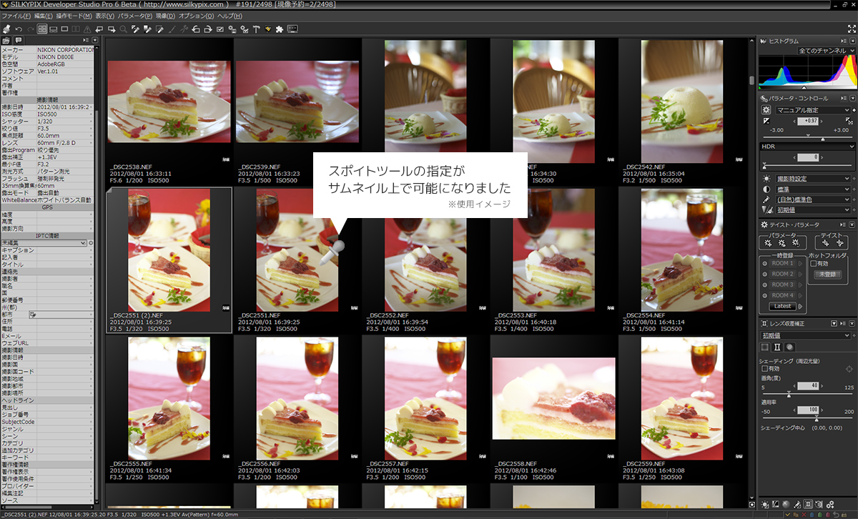Adjust the 画角(度) angle slider
The image size is (858, 519).
click(x=808, y=394)
